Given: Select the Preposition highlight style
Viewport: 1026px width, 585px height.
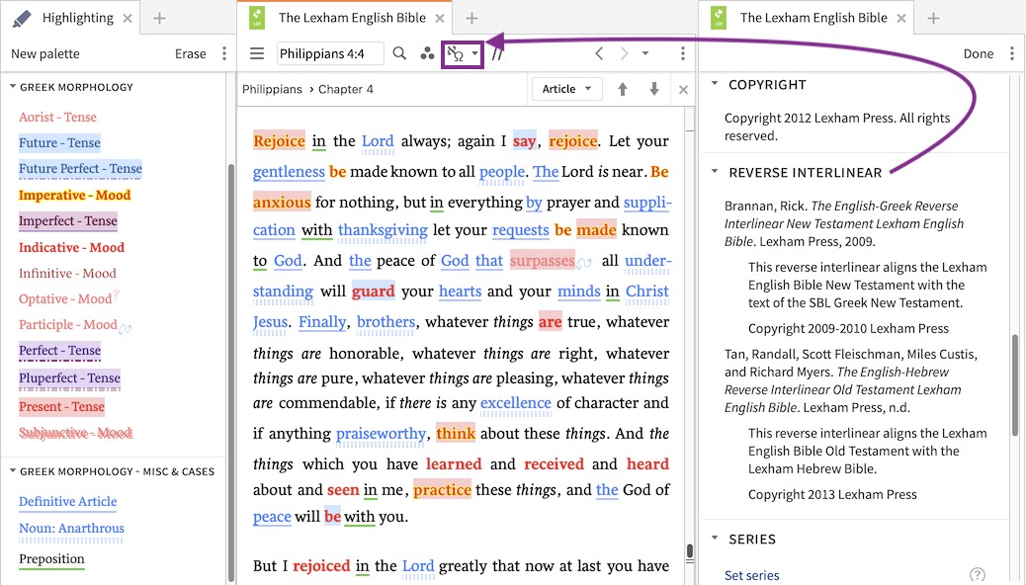Looking at the screenshot, I should [x=51, y=559].
